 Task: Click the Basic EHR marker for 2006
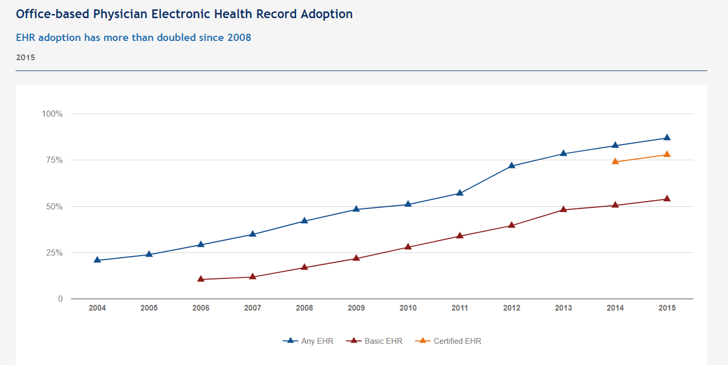tap(201, 279)
